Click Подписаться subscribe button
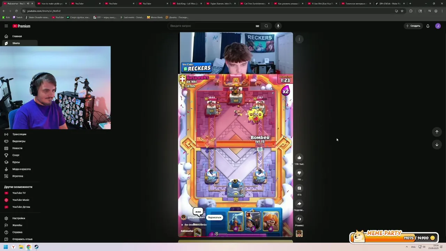Image resolution: width=446 pixels, height=251 pixels. [x=215, y=218]
